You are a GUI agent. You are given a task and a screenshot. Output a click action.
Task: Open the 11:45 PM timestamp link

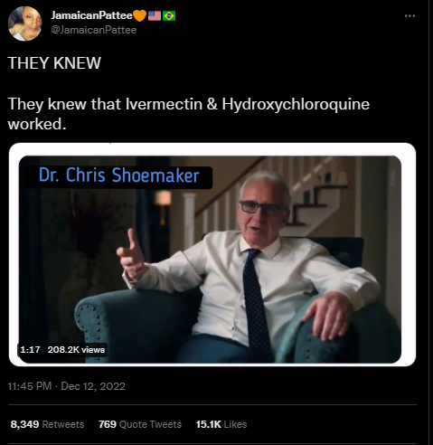[30, 386]
